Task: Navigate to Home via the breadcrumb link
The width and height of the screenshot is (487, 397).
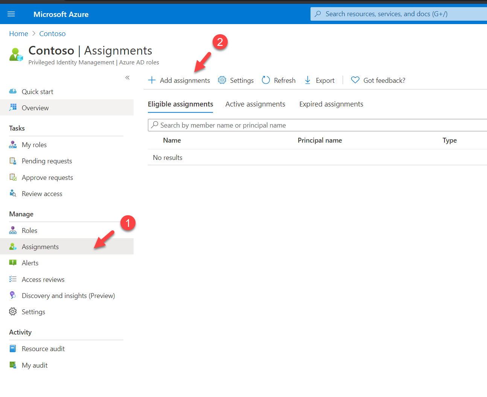Action: [18, 33]
